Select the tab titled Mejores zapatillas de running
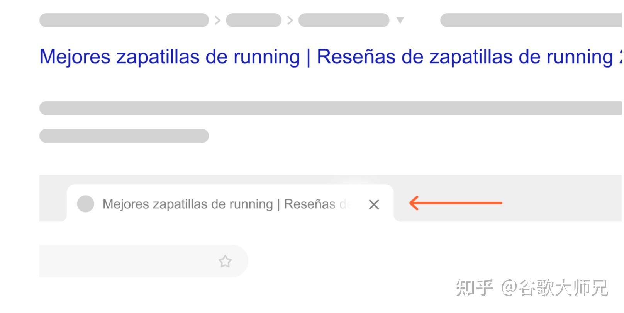 [230, 203]
